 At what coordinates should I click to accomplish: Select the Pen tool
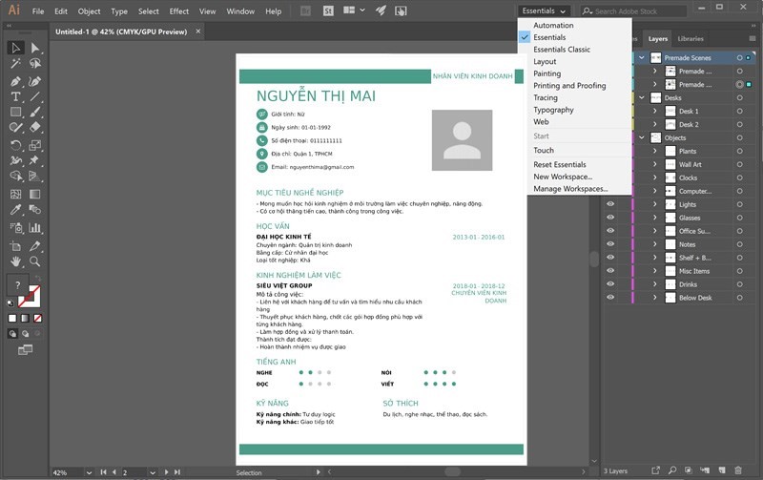15,81
